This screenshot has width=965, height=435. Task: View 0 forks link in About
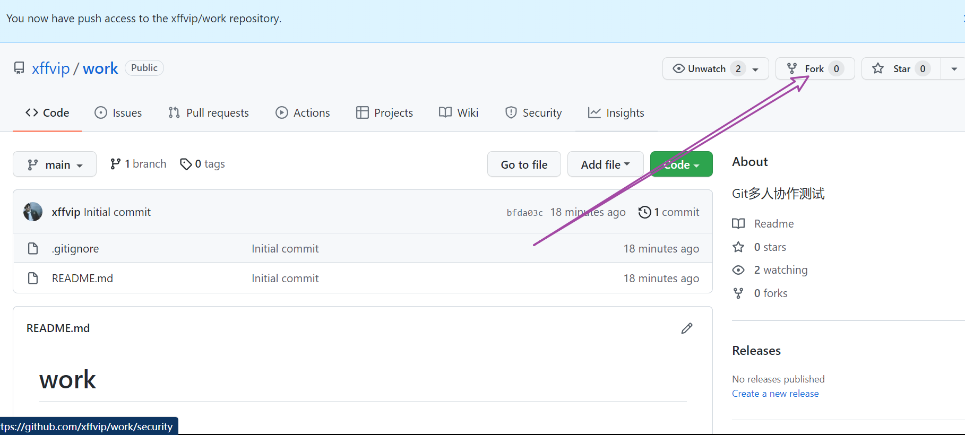tap(771, 293)
